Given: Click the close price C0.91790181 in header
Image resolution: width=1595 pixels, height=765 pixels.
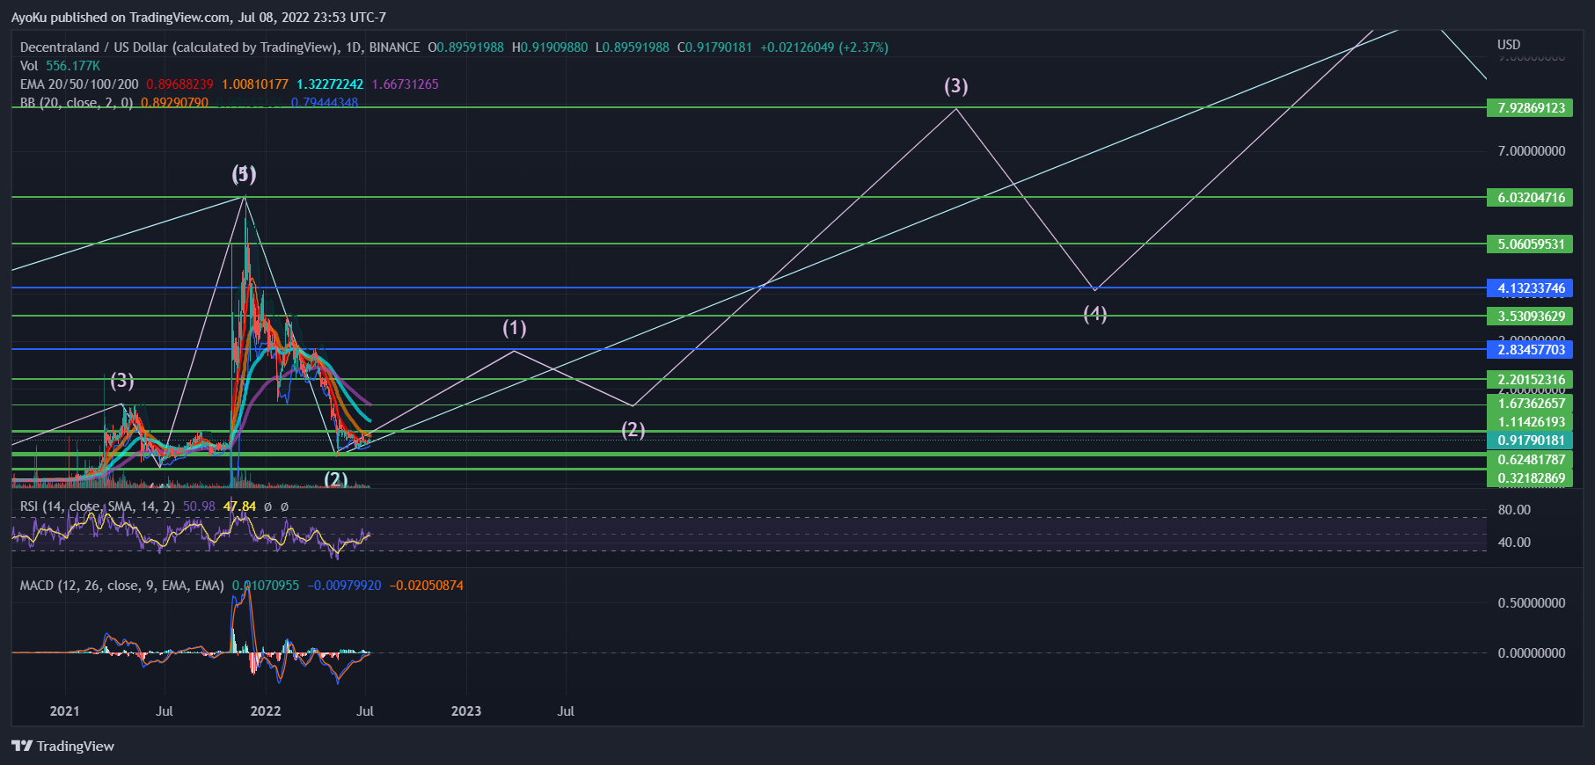Looking at the screenshot, I should click(x=714, y=47).
